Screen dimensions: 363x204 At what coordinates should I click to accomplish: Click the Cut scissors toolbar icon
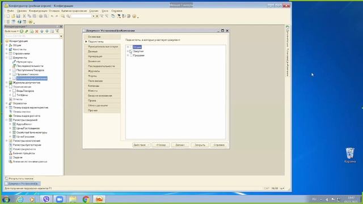pos(24,16)
